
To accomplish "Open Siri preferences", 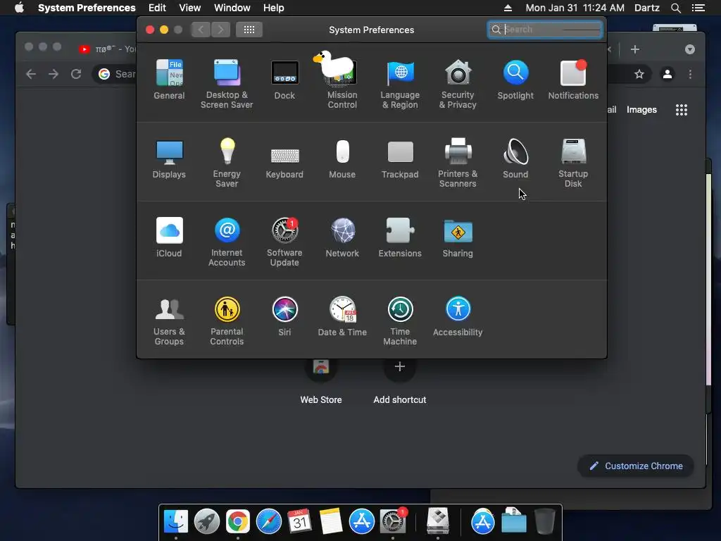I will pos(284,316).
